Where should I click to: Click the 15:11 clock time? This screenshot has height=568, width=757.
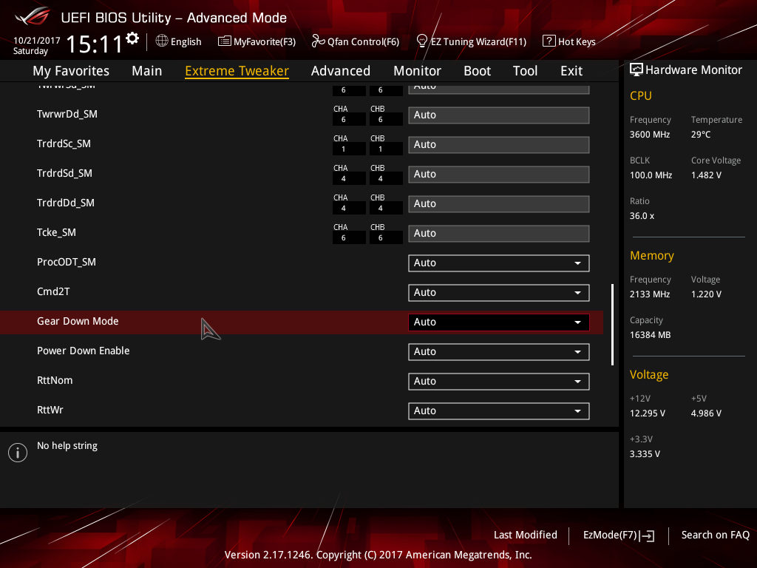[x=95, y=44]
